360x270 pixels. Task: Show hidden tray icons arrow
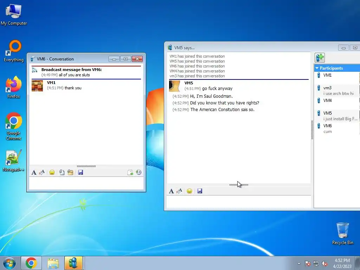click(x=299, y=264)
